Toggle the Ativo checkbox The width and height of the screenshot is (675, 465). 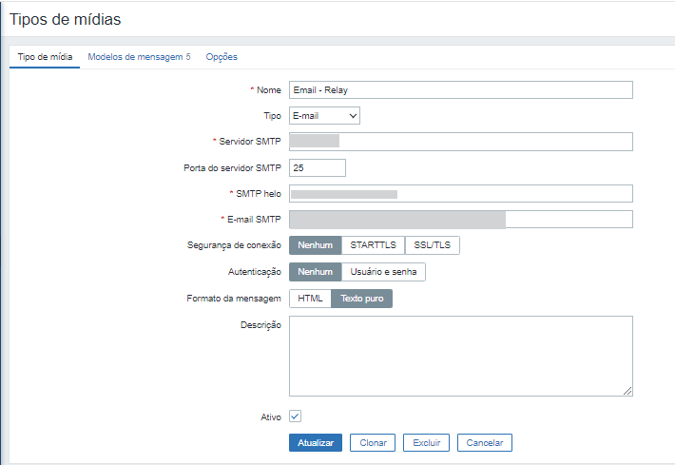(295, 416)
